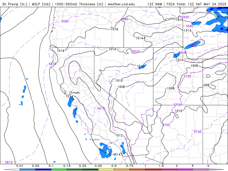Pick the bright green 0.1–0.15 legend swatch
Screen dimensions: 228x171
[x=59, y=170]
